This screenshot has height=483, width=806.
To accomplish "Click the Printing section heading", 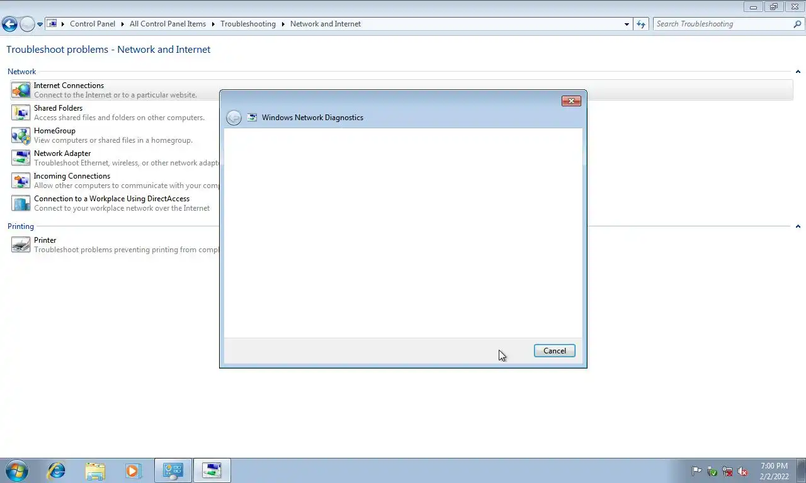I will pyautogui.click(x=21, y=226).
